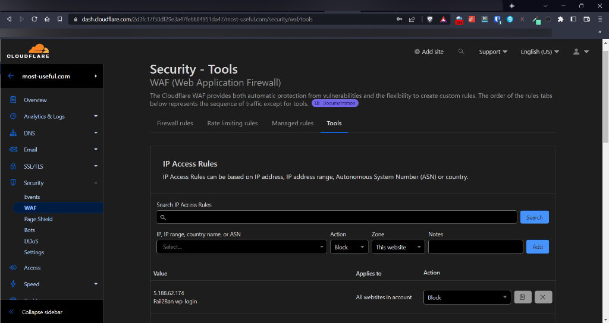Open the most-useful.com site switcher arrow
The height and width of the screenshot is (323, 609).
click(x=96, y=76)
